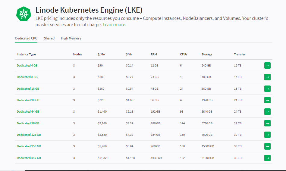The width and height of the screenshot is (286, 171).
Task: Click arrow button for Dedicated 512 GB row
Action: coord(267,158)
